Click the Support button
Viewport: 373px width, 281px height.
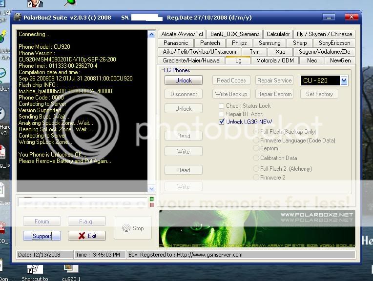42,236
